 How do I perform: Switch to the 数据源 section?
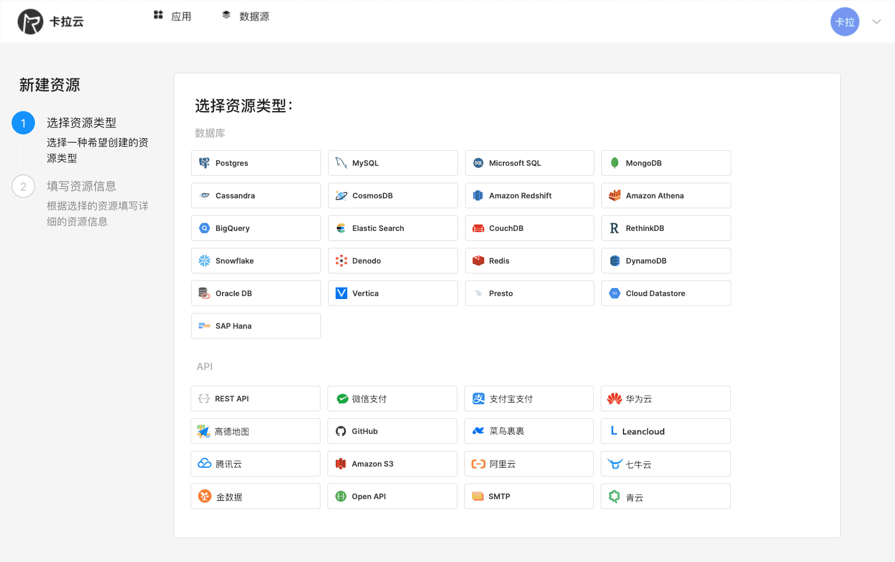pyautogui.click(x=245, y=16)
